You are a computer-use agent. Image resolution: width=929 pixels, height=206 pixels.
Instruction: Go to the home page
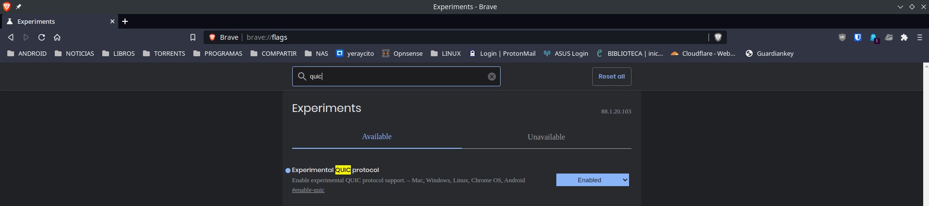click(57, 37)
